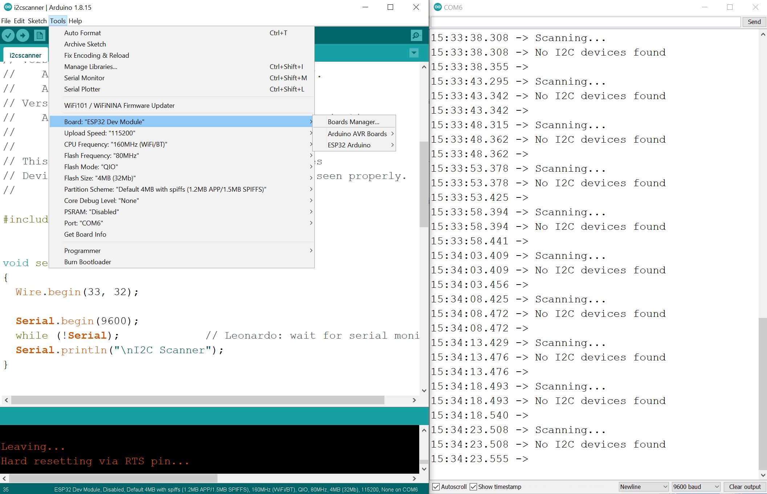Image resolution: width=767 pixels, height=494 pixels.
Task: Open the File menu
Action: click(x=6, y=21)
